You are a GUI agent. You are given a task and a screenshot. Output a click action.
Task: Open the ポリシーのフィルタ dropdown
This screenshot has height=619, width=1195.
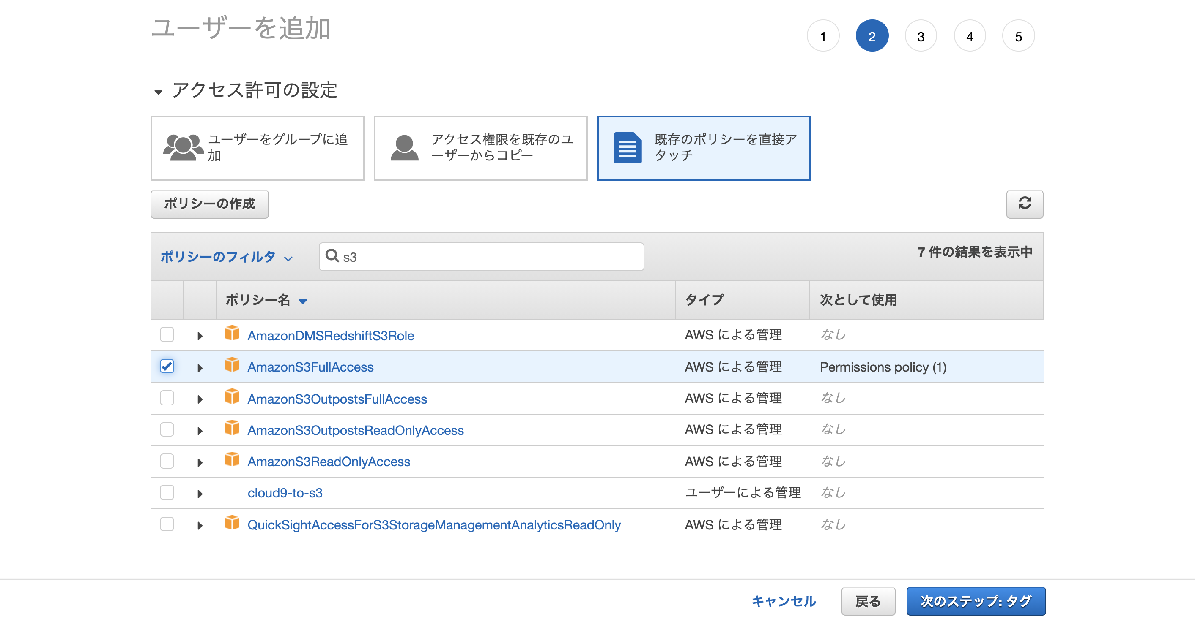(226, 257)
